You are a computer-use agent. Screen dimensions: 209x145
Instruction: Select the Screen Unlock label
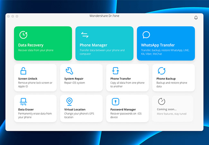[28, 79]
